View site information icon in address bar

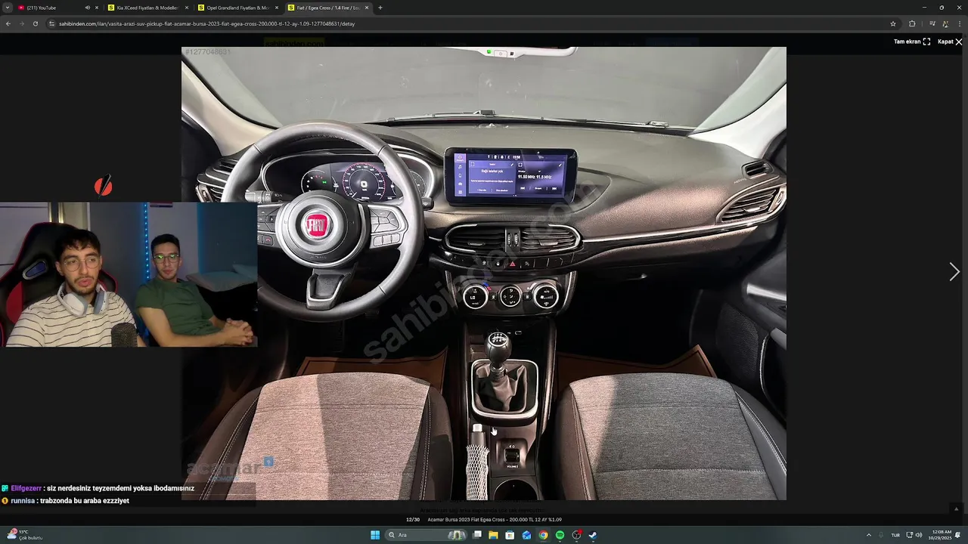coord(52,23)
